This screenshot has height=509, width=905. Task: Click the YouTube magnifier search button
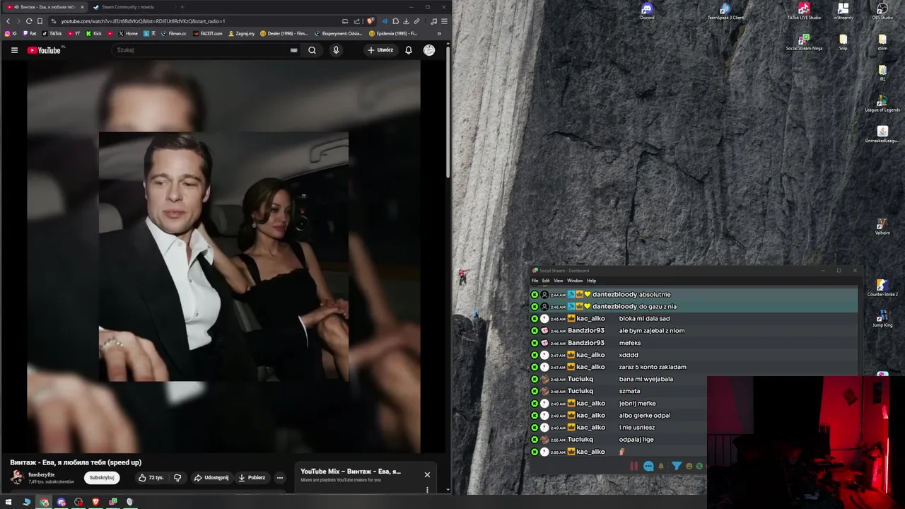click(x=312, y=50)
